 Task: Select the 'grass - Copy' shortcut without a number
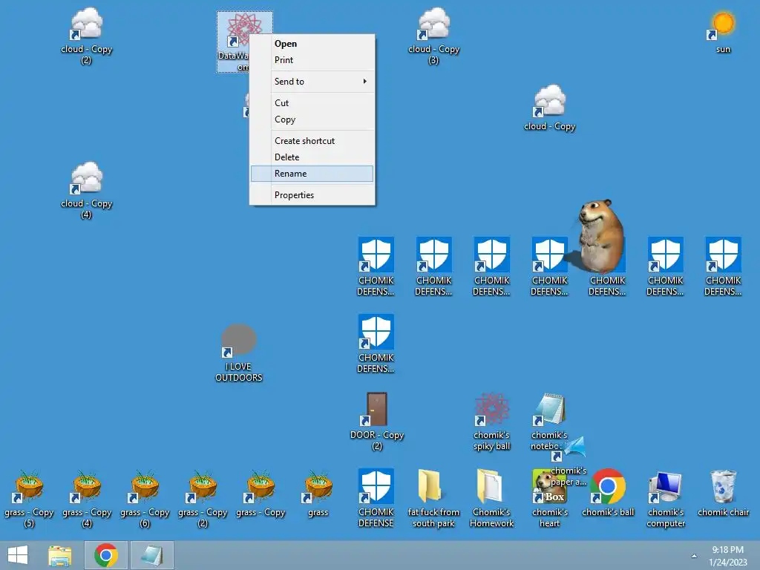coord(261,494)
